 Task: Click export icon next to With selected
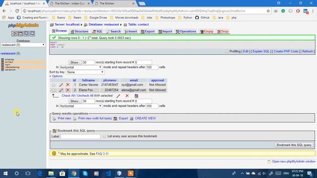tap(137, 96)
